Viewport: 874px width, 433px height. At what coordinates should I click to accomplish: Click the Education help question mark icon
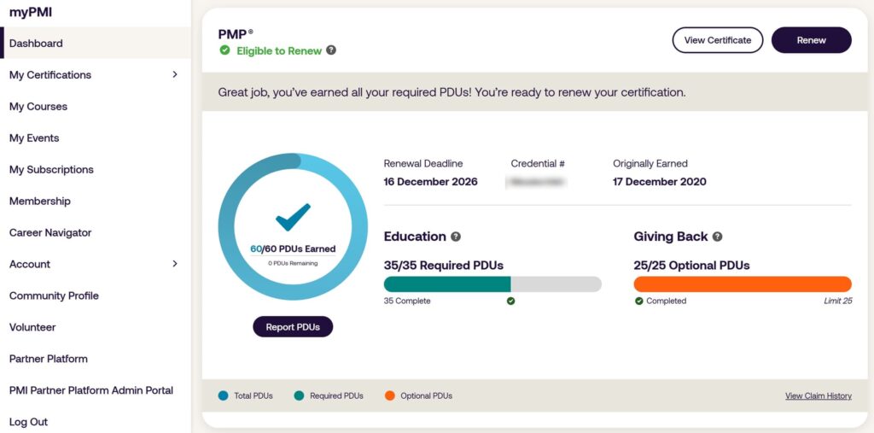(x=456, y=237)
